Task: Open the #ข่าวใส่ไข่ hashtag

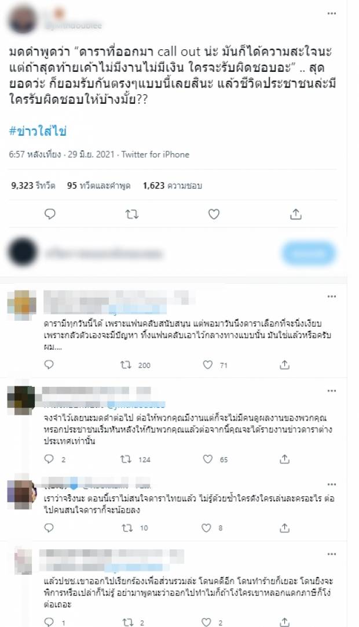Action: coord(38,131)
